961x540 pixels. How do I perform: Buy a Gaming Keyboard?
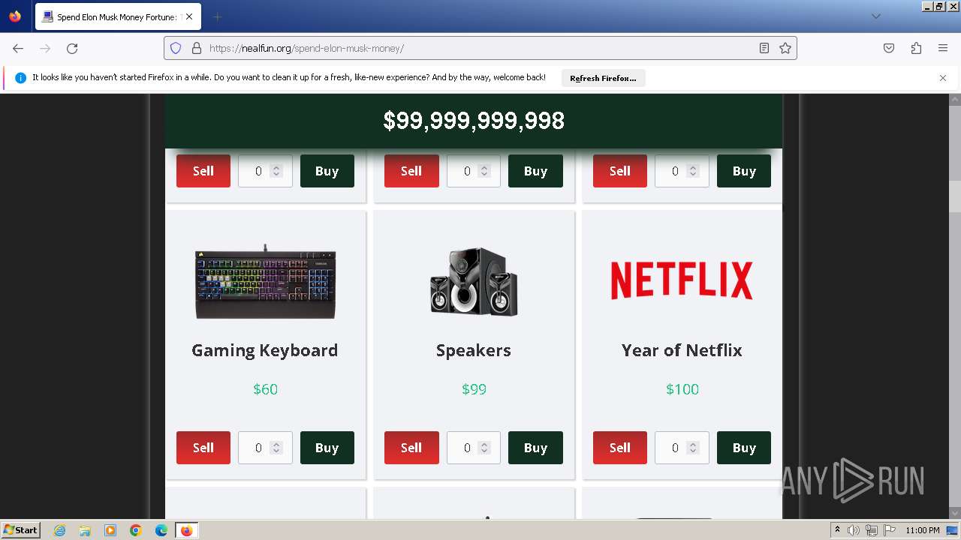click(x=327, y=448)
